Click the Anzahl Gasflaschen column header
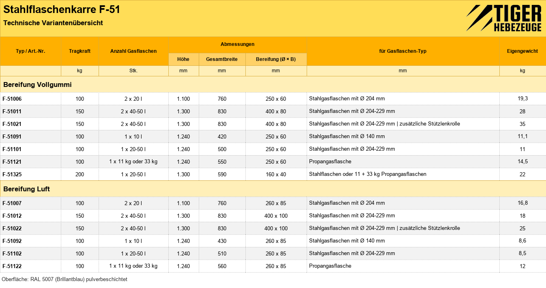The width and height of the screenshot is (546, 288). [133, 51]
